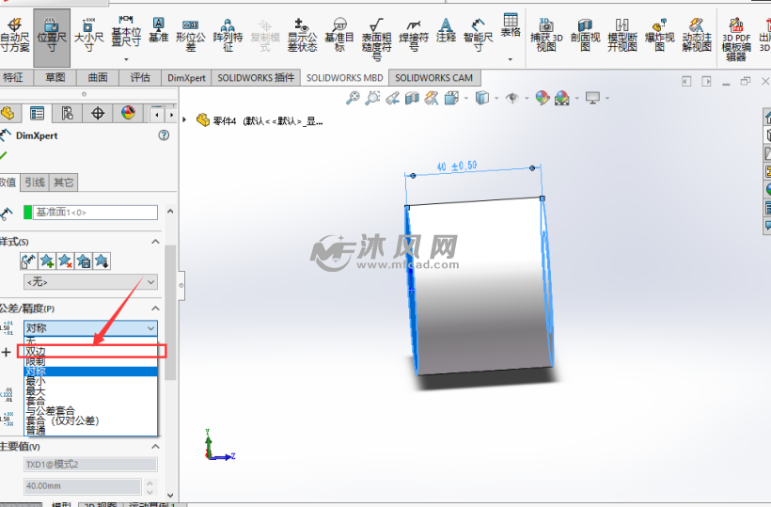Select 双边 in tolerance list
This screenshot has width=771, height=507.
(91, 351)
